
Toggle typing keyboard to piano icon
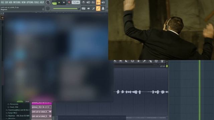click(x=83, y=8)
